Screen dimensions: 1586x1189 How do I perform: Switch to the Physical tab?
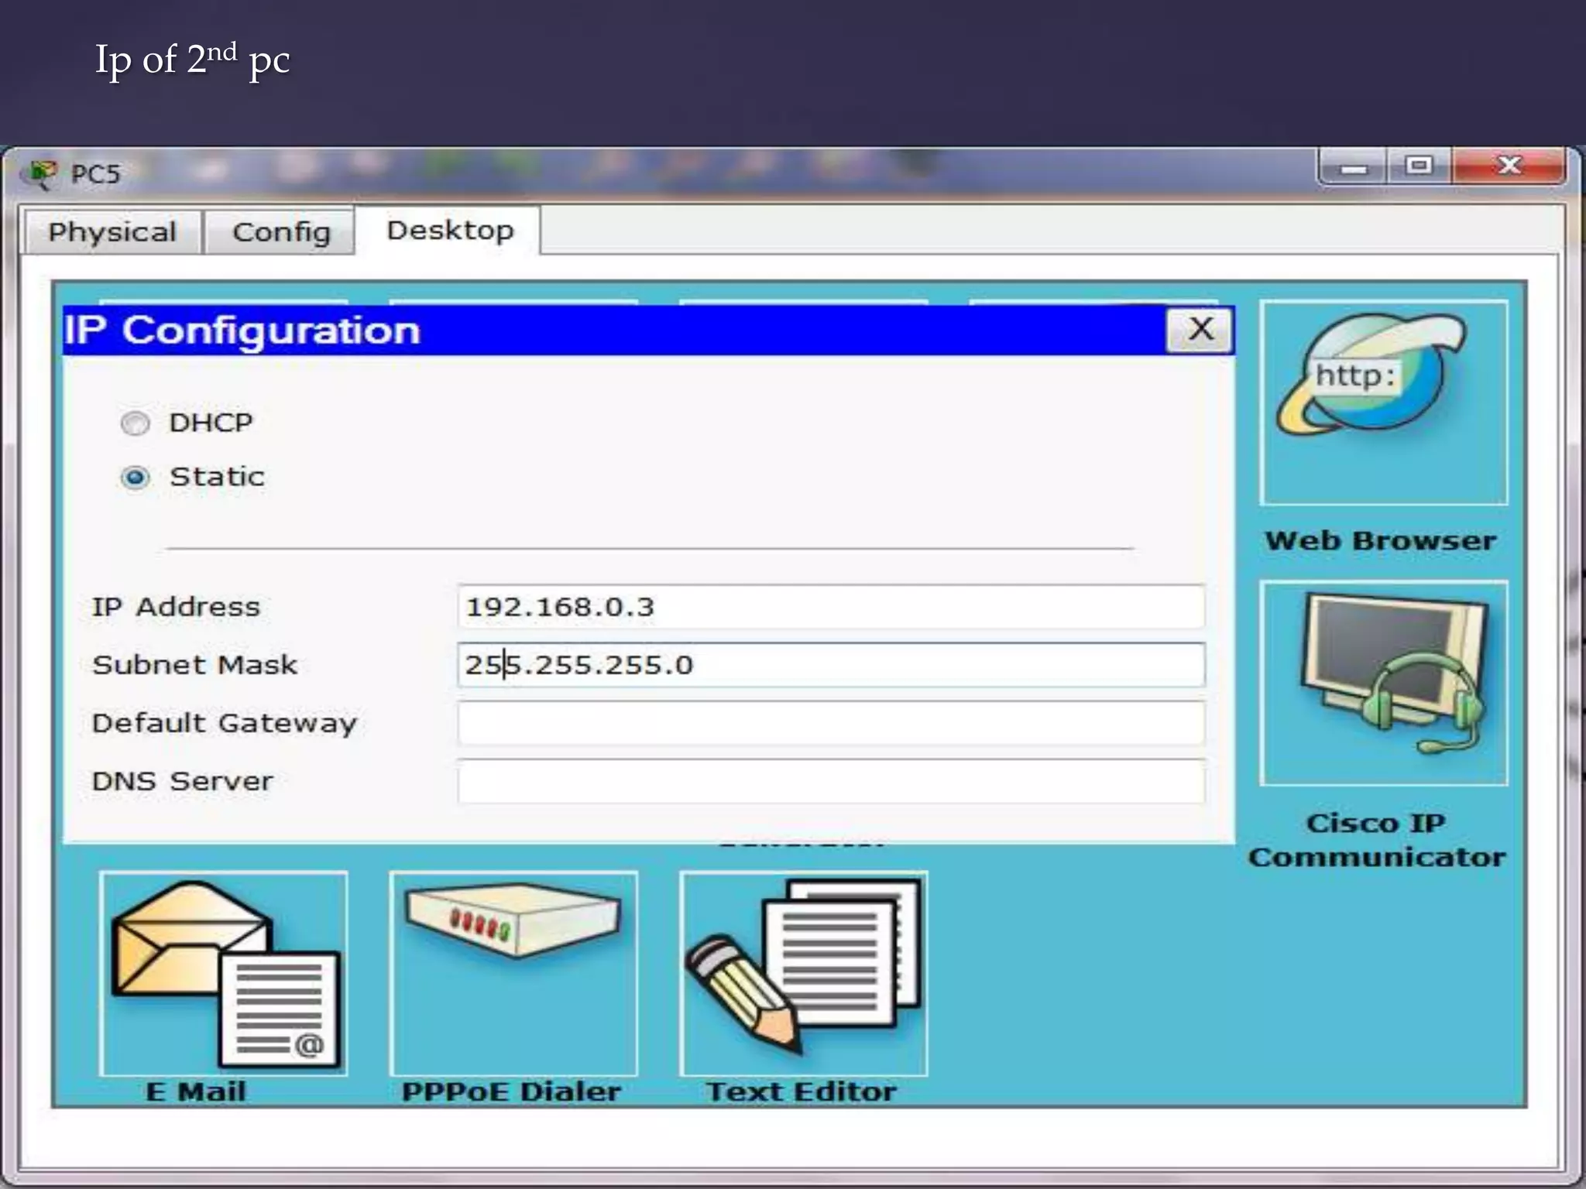click(x=112, y=232)
